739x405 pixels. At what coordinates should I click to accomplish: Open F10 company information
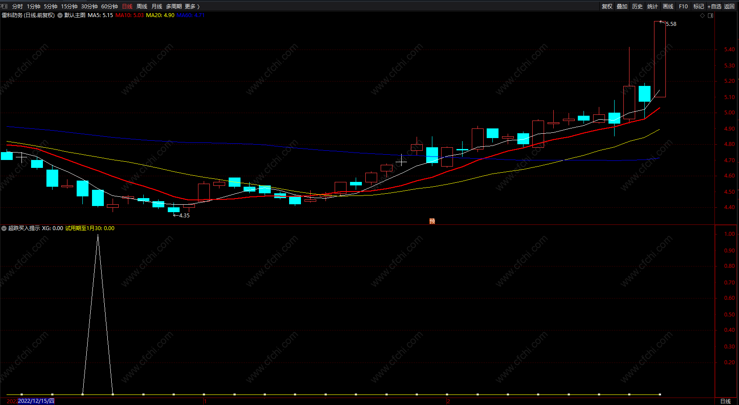click(x=683, y=6)
